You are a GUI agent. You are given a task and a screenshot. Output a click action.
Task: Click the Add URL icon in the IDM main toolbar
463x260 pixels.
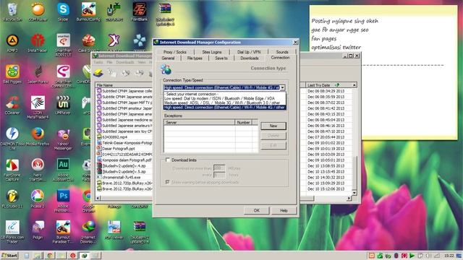pos(98,72)
